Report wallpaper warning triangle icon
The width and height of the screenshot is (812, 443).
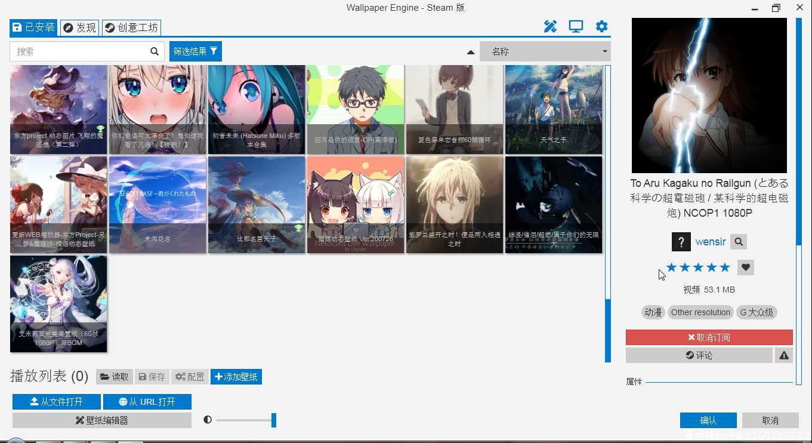tap(784, 355)
